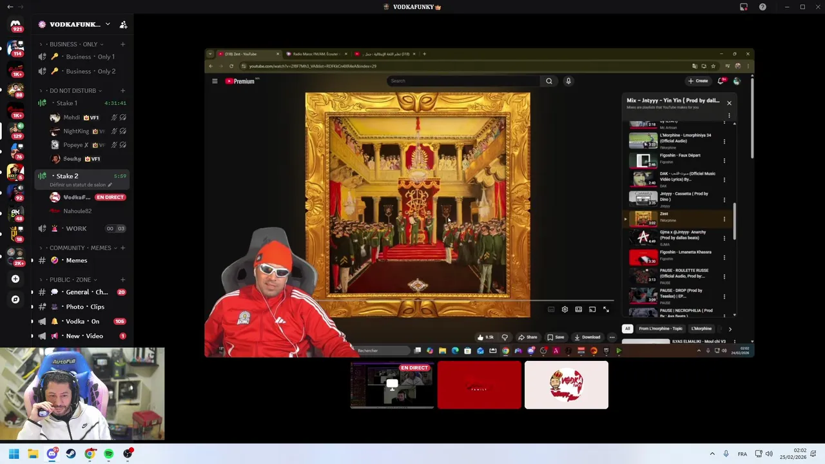Click YouTube Share button under video
The width and height of the screenshot is (825, 464).
point(528,337)
